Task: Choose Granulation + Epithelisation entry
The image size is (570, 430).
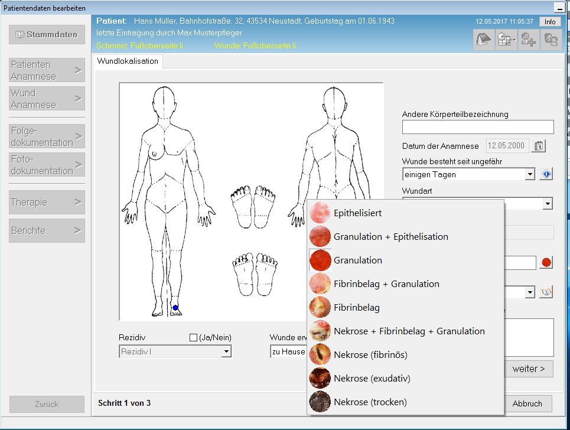Action: pyautogui.click(x=406, y=237)
